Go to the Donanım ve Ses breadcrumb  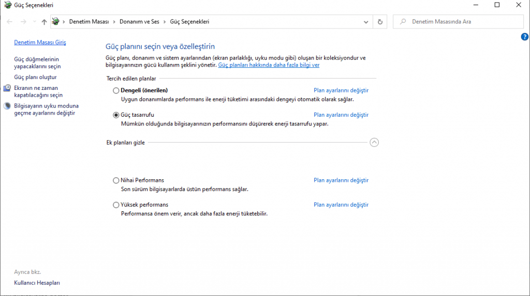pos(139,22)
